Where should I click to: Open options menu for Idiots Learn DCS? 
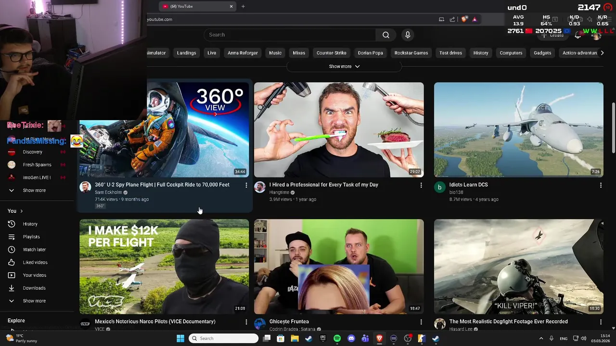click(x=601, y=185)
